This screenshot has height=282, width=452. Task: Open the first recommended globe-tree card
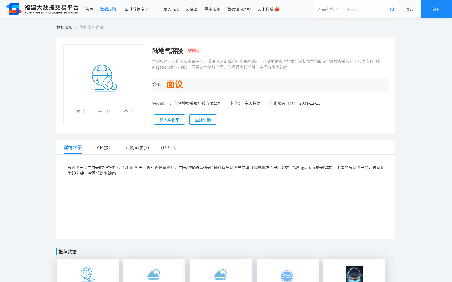pos(88,271)
